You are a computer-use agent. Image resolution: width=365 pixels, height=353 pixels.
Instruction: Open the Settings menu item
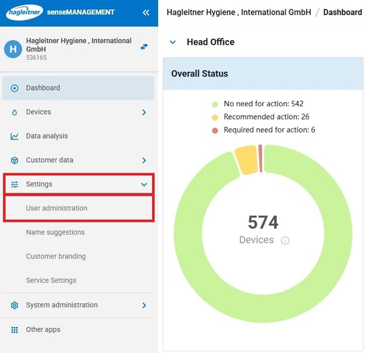78,184
